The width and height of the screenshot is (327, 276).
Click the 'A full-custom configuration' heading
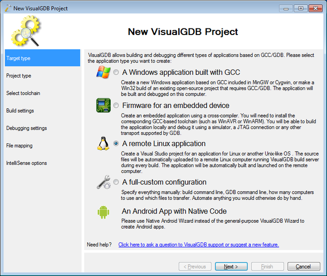[x=164, y=182]
